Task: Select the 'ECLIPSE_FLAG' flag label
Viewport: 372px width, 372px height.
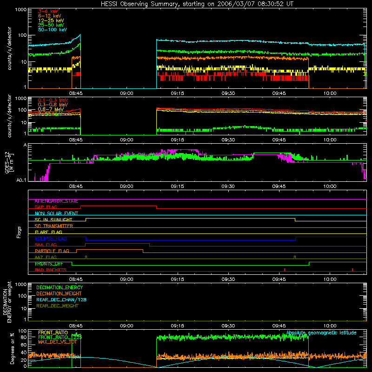Action: [x=51, y=239]
